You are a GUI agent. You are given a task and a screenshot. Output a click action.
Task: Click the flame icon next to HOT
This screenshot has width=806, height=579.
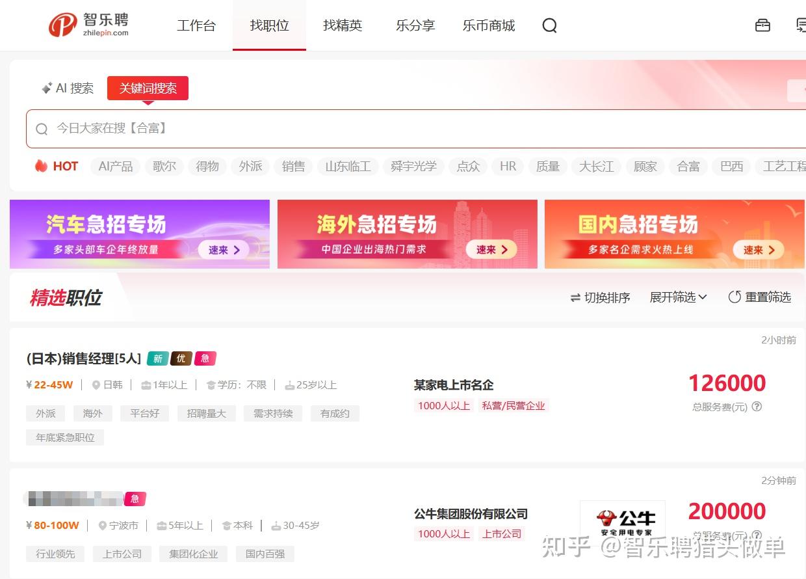click(40, 166)
